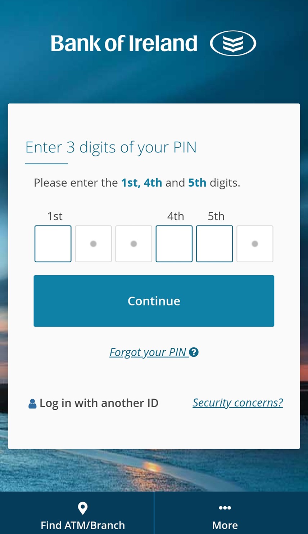Tap the location pin icon

tap(82, 508)
